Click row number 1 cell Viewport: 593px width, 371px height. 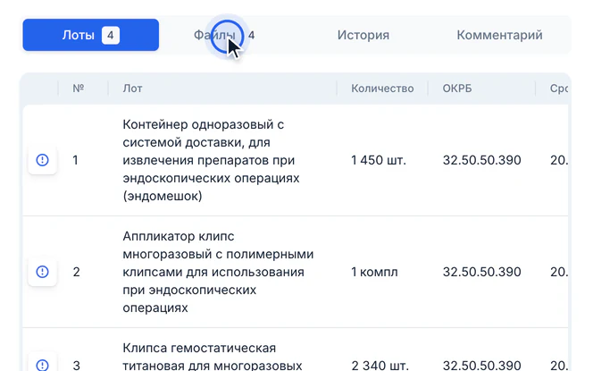coord(76,160)
